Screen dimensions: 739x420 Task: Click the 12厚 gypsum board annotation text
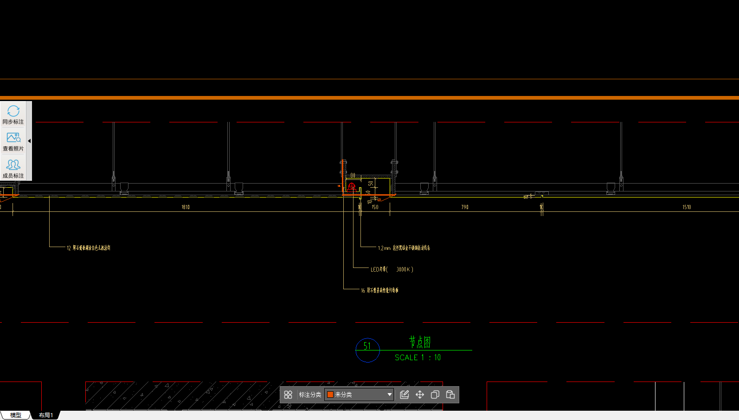pyautogui.click(x=88, y=248)
